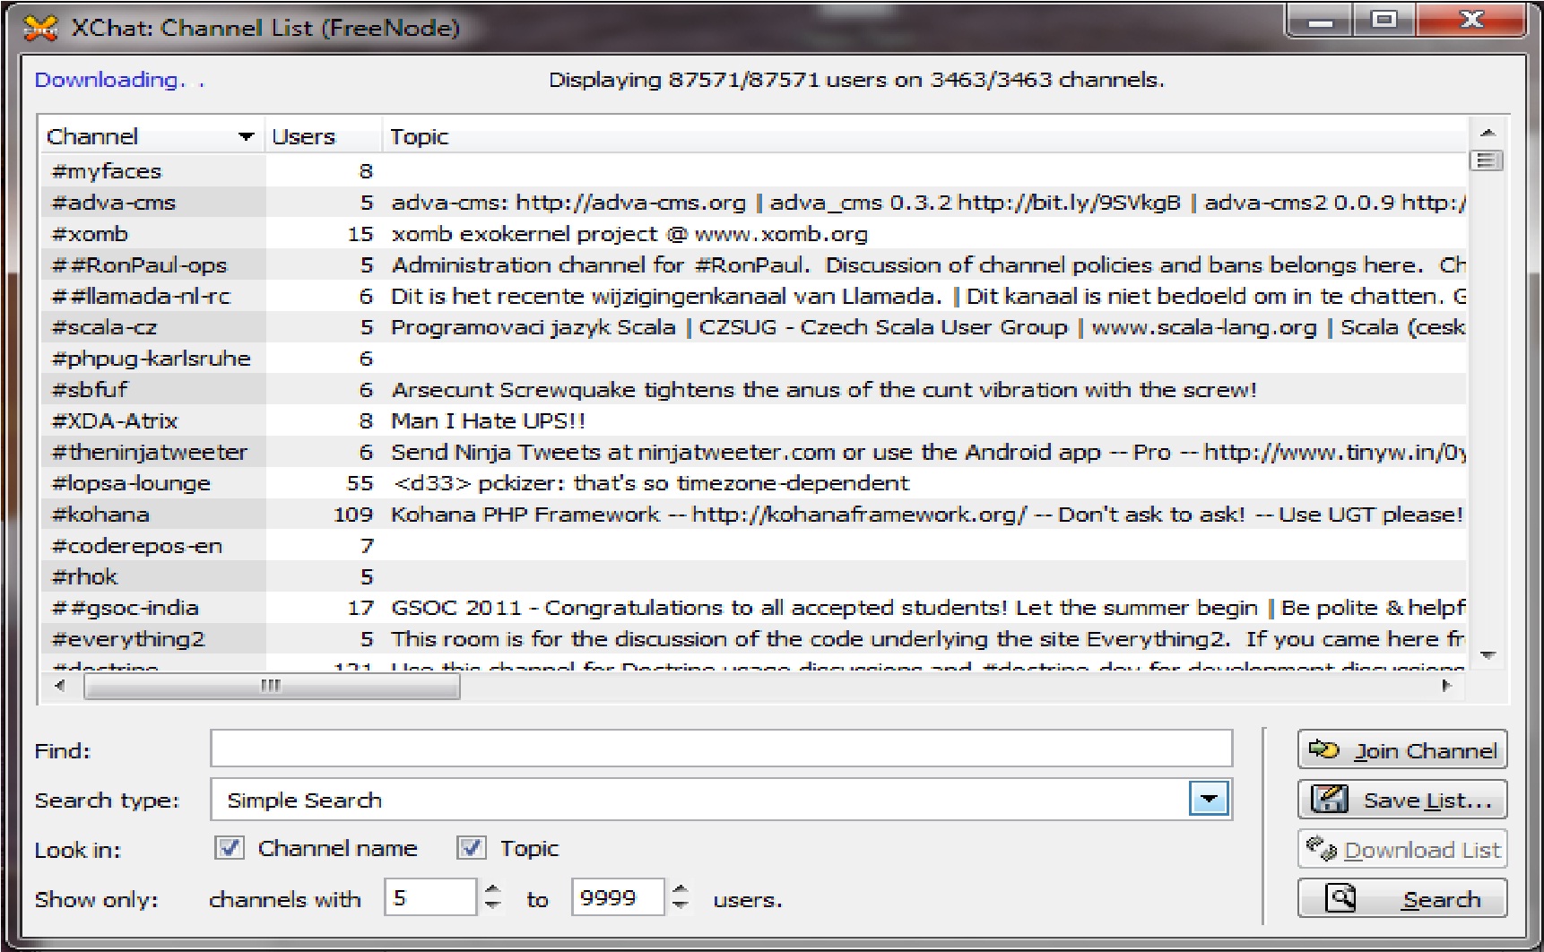1544x952 pixels.
Task: Click the vertical scrollbar thumb
Action: point(1488,160)
